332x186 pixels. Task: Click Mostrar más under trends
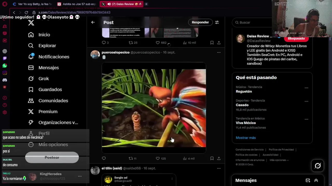(246, 138)
